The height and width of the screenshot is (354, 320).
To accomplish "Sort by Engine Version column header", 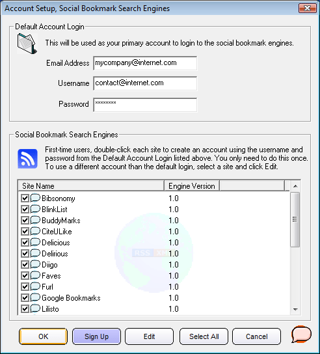I will [192, 186].
